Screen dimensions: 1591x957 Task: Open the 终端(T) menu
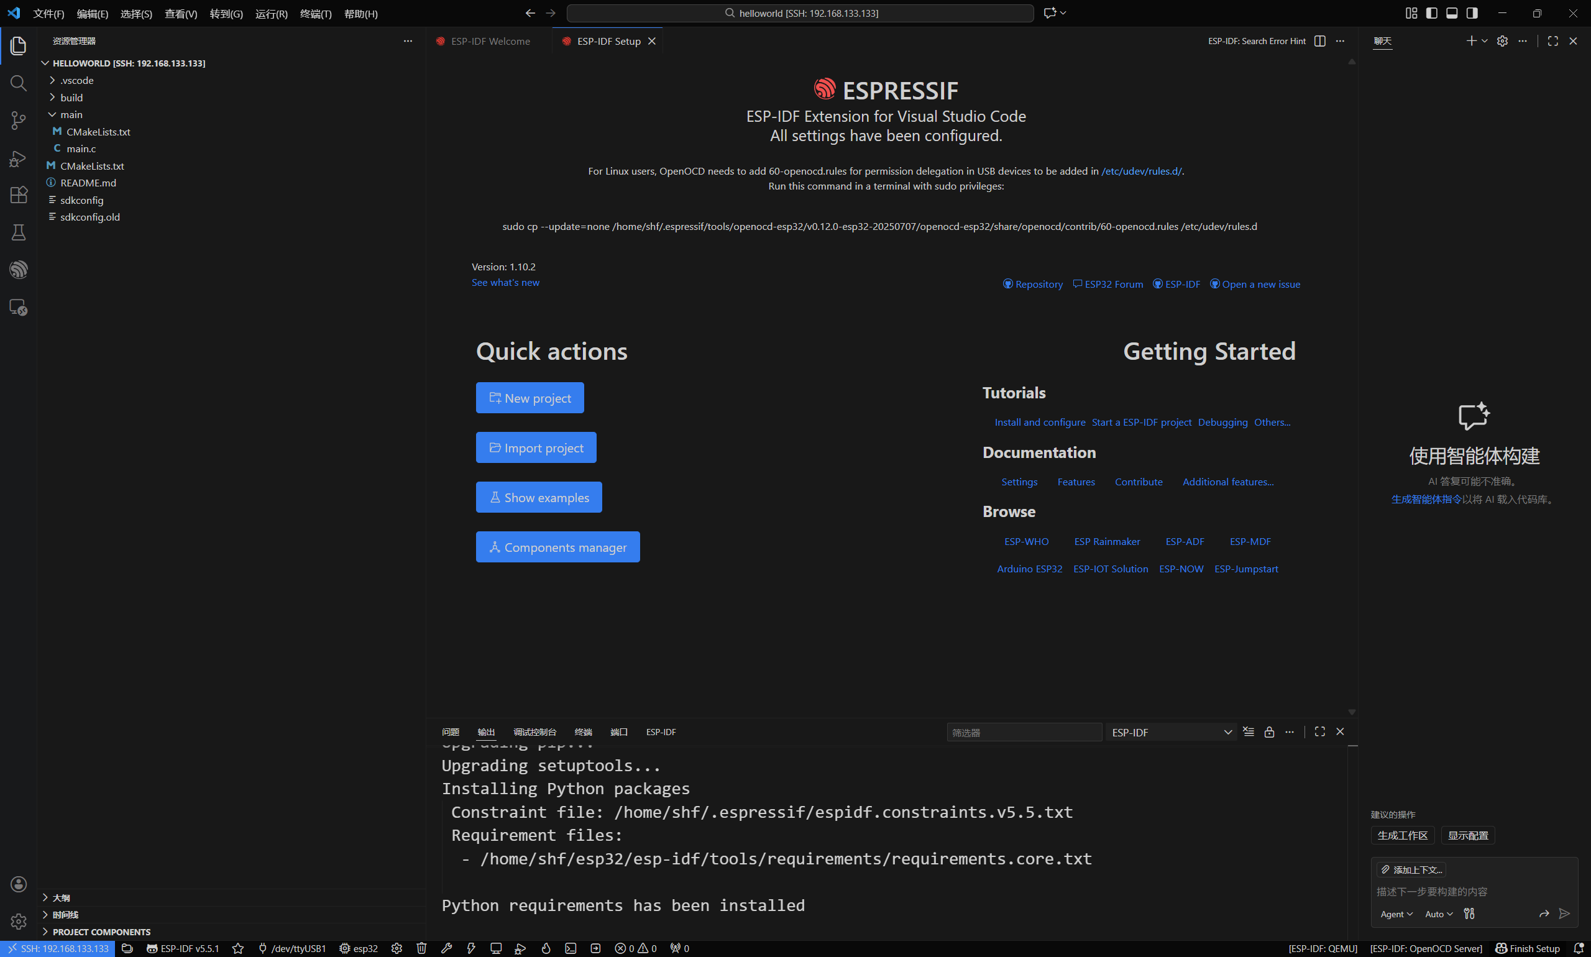click(315, 14)
